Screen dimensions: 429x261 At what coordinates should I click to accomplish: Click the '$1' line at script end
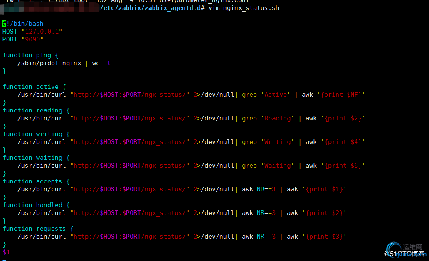coord(6,252)
